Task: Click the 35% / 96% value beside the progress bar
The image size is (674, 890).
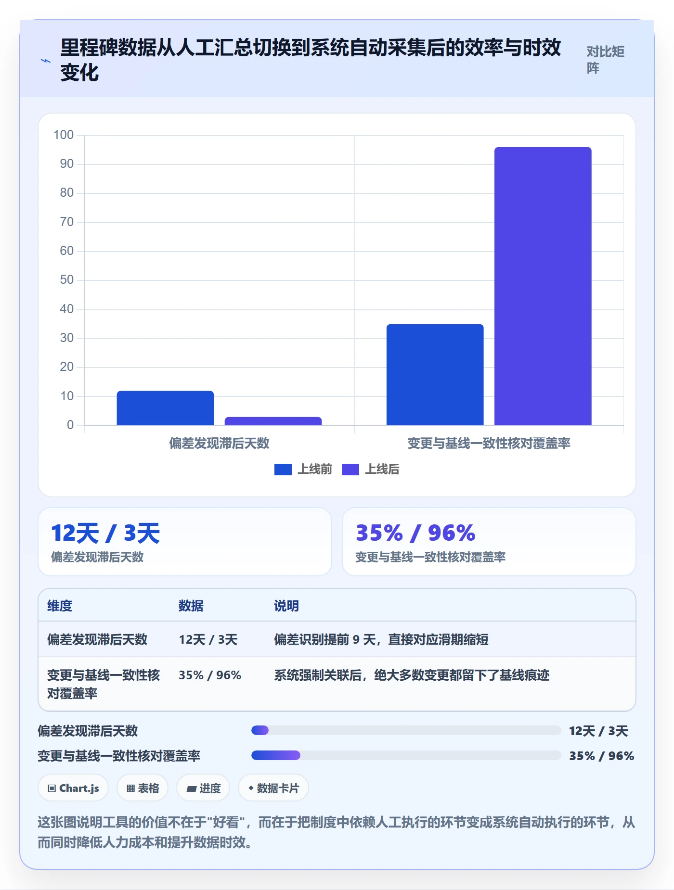Action: (602, 756)
